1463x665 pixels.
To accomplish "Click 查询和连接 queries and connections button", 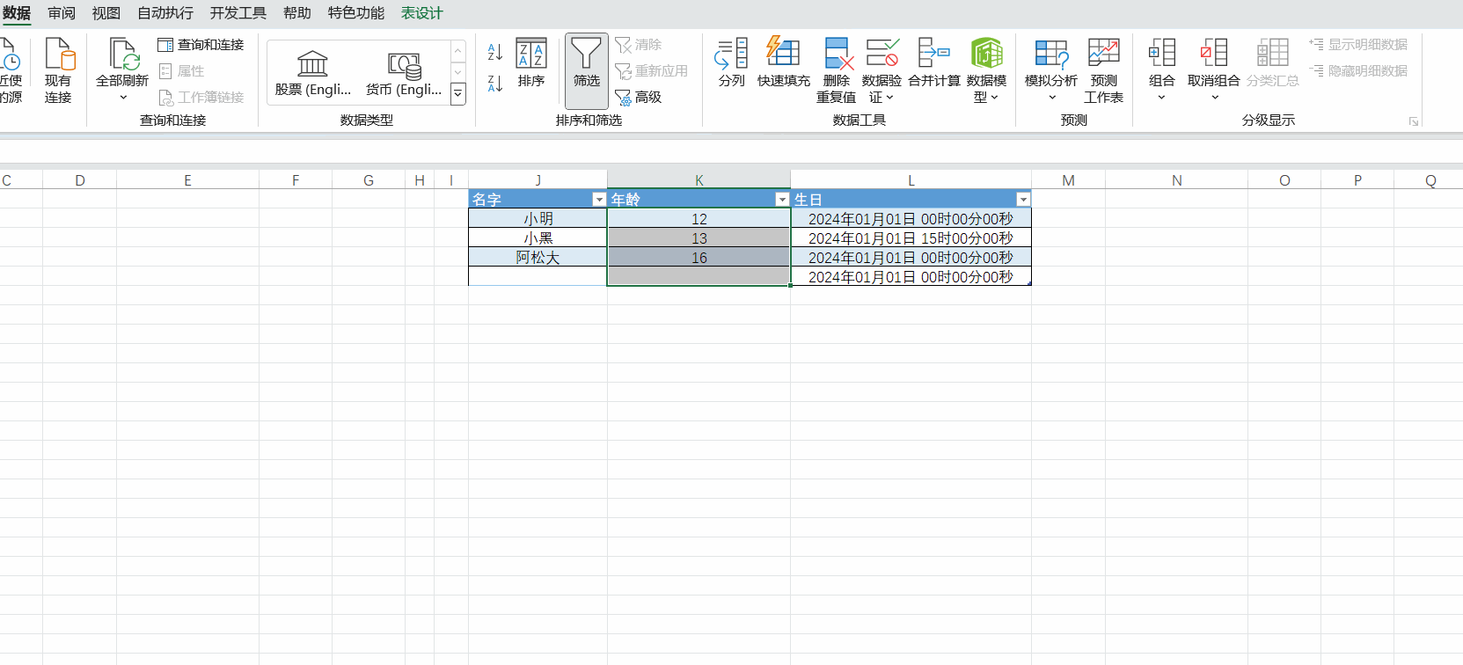I will pyautogui.click(x=201, y=45).
